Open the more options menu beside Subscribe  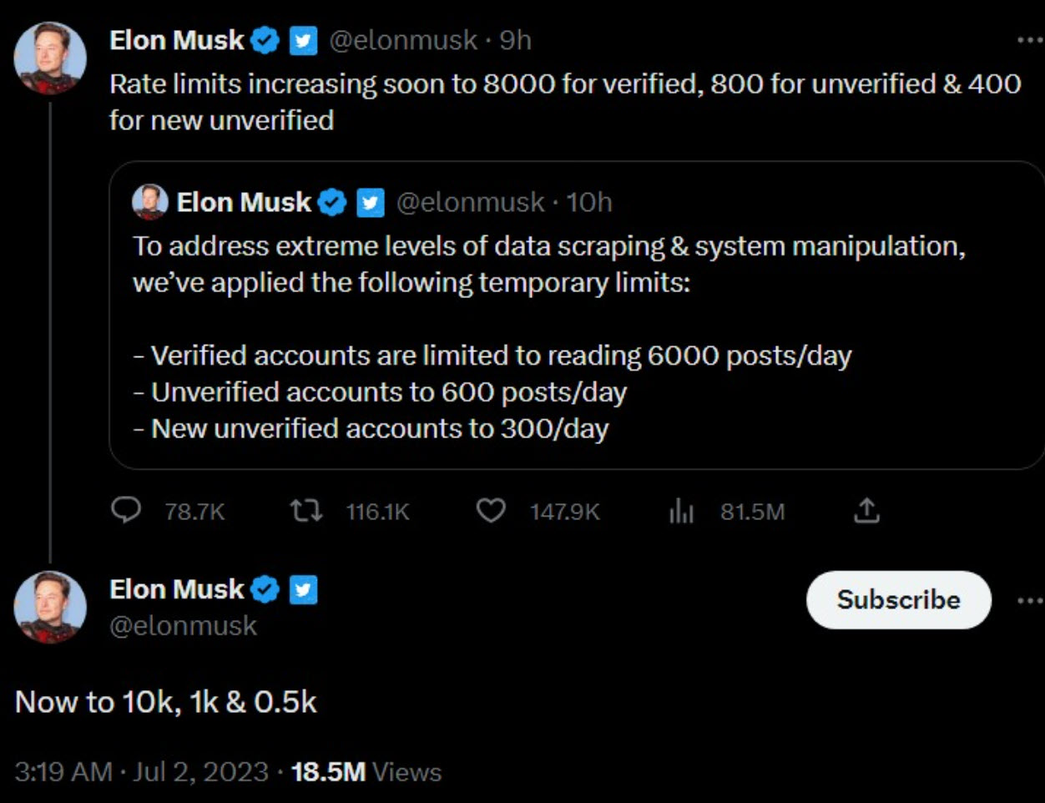pos(1030,599)
